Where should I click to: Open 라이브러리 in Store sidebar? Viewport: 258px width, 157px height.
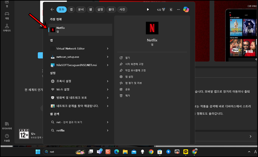tap(7, 126)
